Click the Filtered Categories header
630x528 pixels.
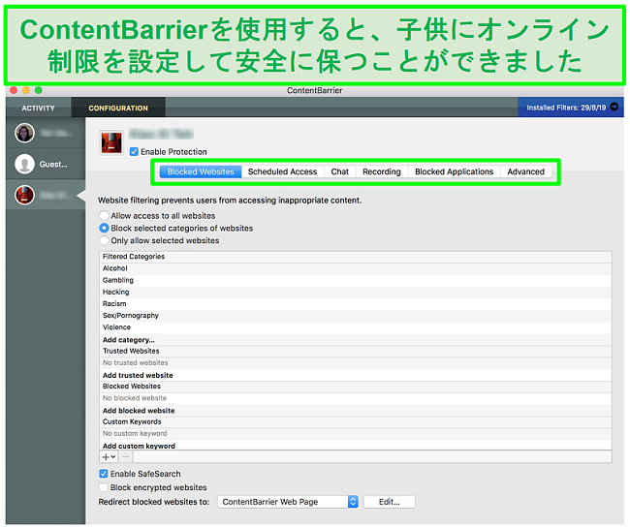point(355,257)
